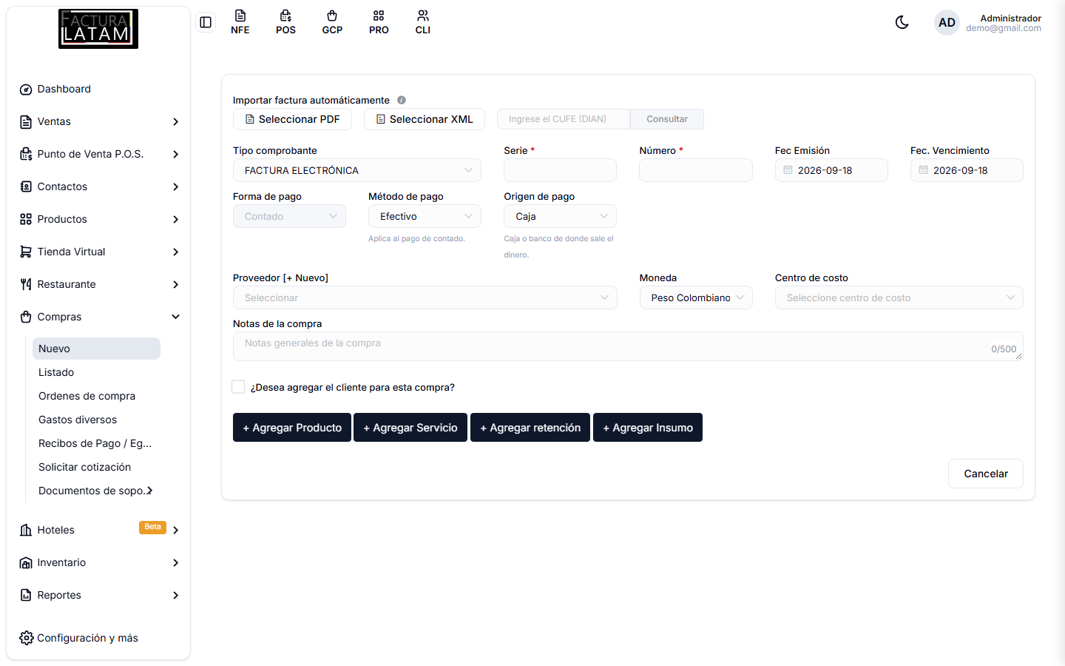Click the Agregar Insumo button
Screen dimensions: 1065x666
648,428
